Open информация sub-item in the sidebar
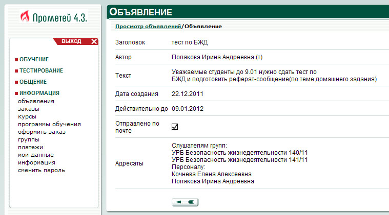 [36, 162]
